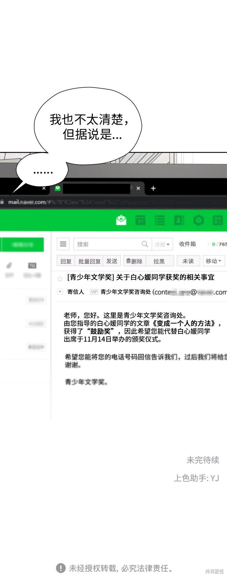Open the list/memo icon in green header
227x577 pixels.
pos(160,220)
